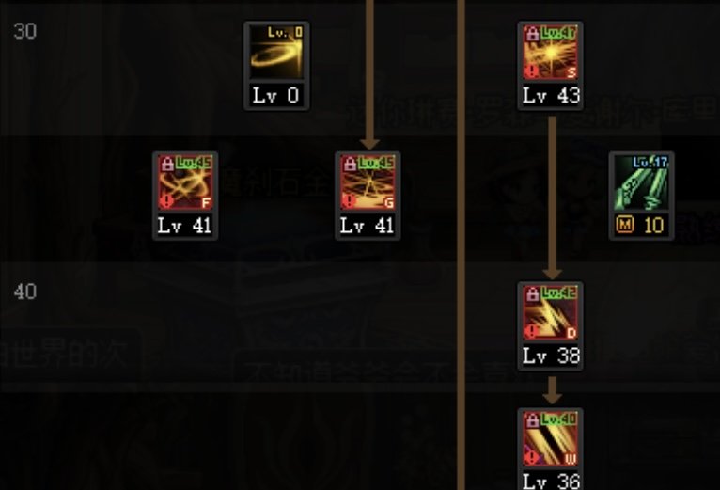Click the orange M 10 mastery label
Screen dimensions: 720x490
(x=640, y=225)
